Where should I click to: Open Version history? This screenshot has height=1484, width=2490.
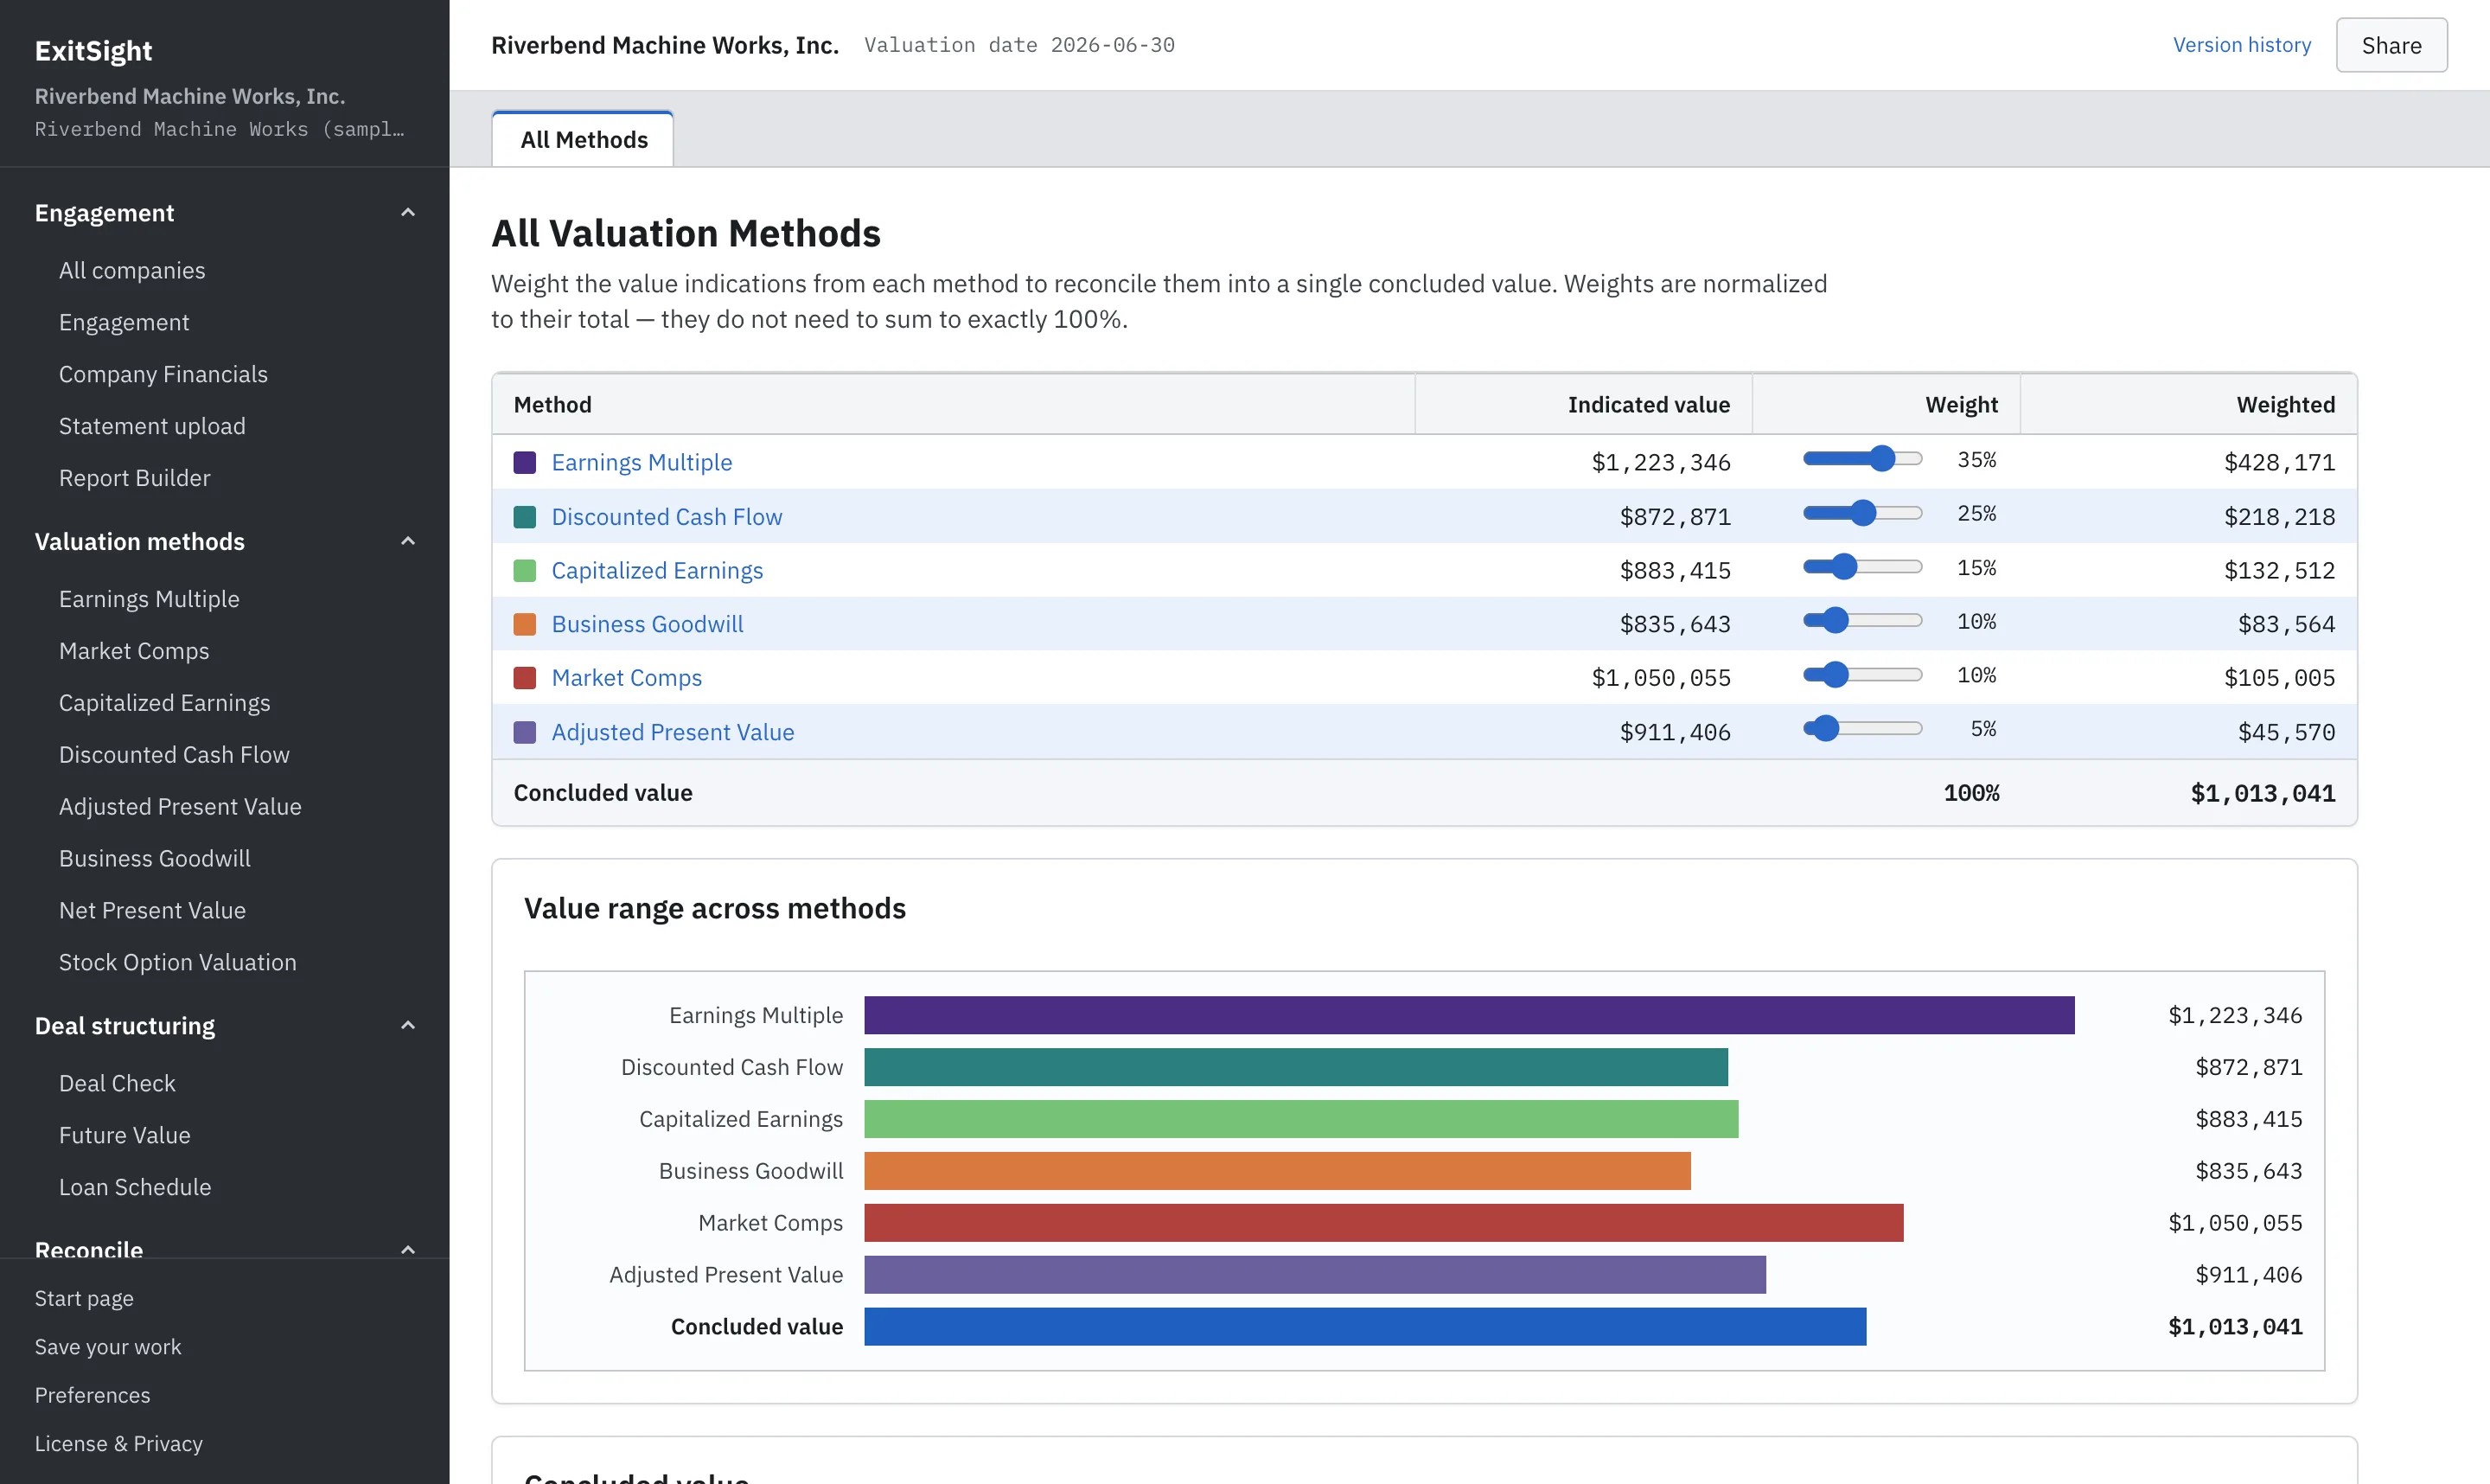(x=2241, y=45)
